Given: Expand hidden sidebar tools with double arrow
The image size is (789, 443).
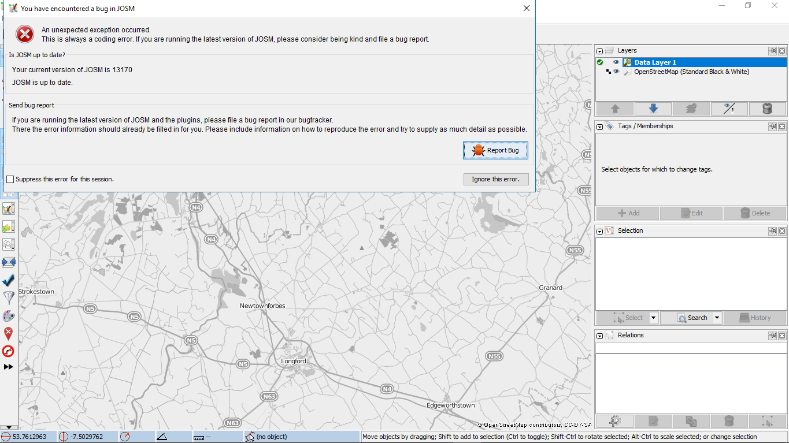Looking at the screenshot, I should [x=9, y=367].
